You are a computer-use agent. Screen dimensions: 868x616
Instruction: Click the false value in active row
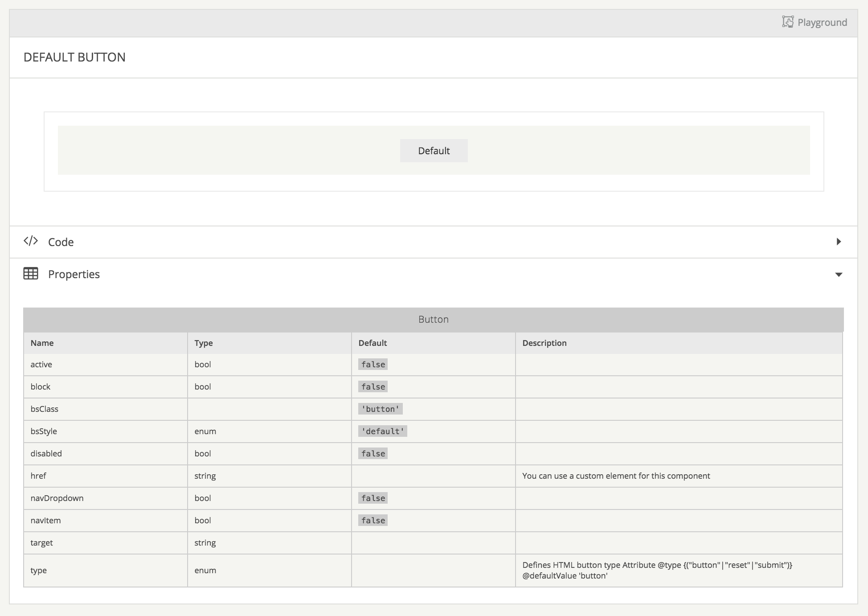click(373, 365)
